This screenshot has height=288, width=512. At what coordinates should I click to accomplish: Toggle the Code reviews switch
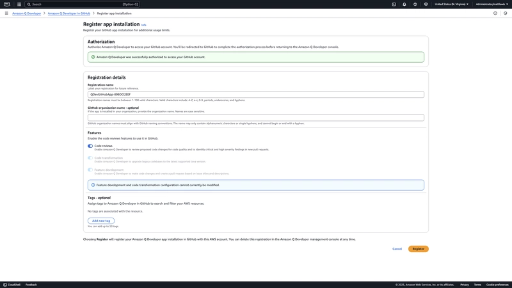[x=90, y=146]
